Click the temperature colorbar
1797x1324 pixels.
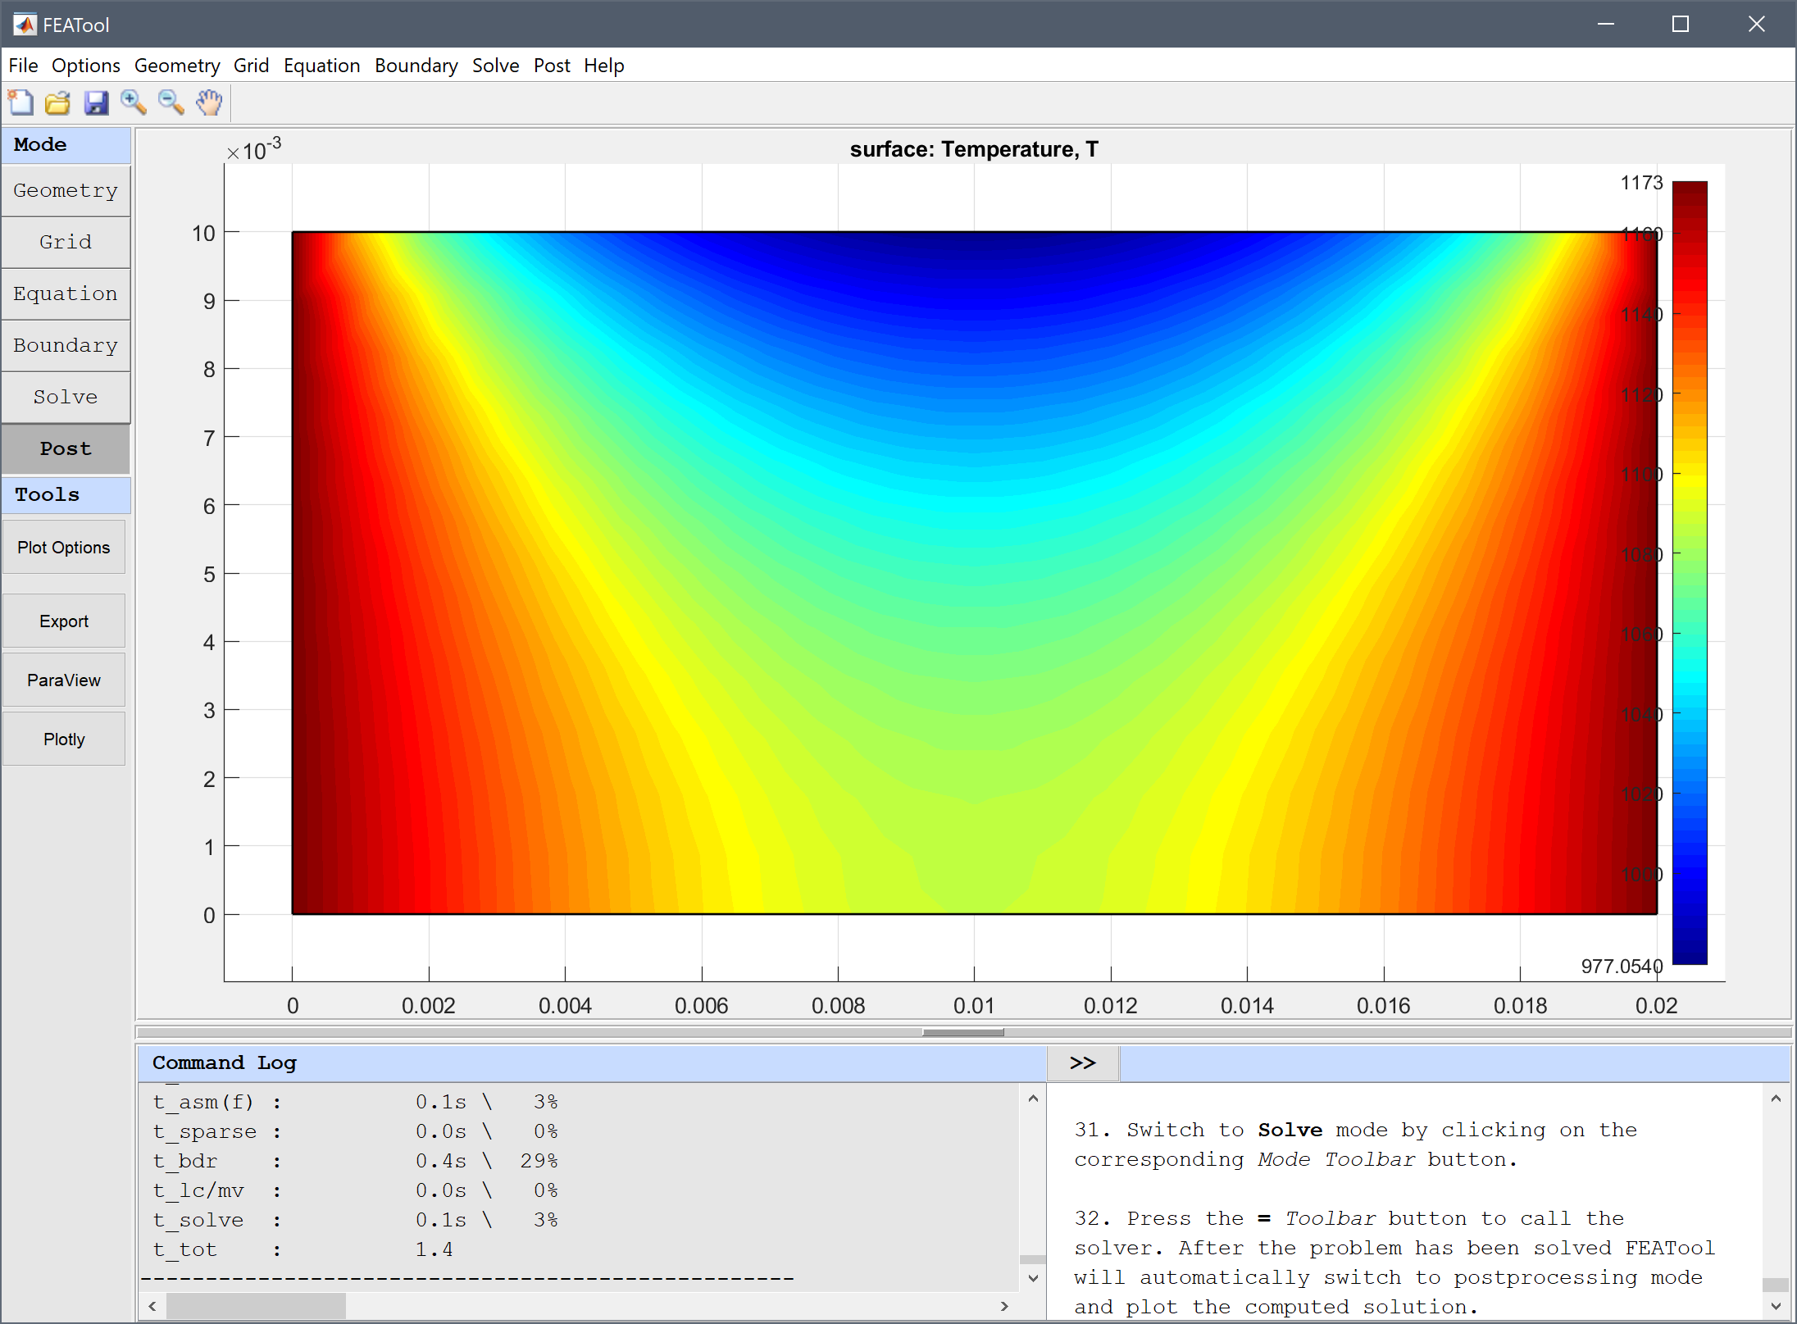[x=1690, y=572]
